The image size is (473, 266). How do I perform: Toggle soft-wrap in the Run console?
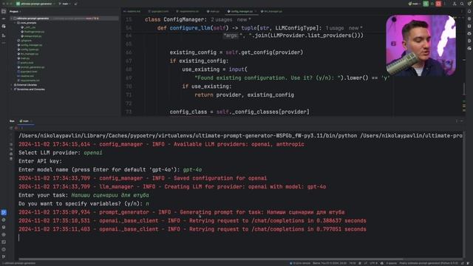click(x=11, y=144)
